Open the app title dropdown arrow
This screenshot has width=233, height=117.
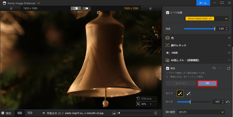pyautogui.click(x=39, y=3)
